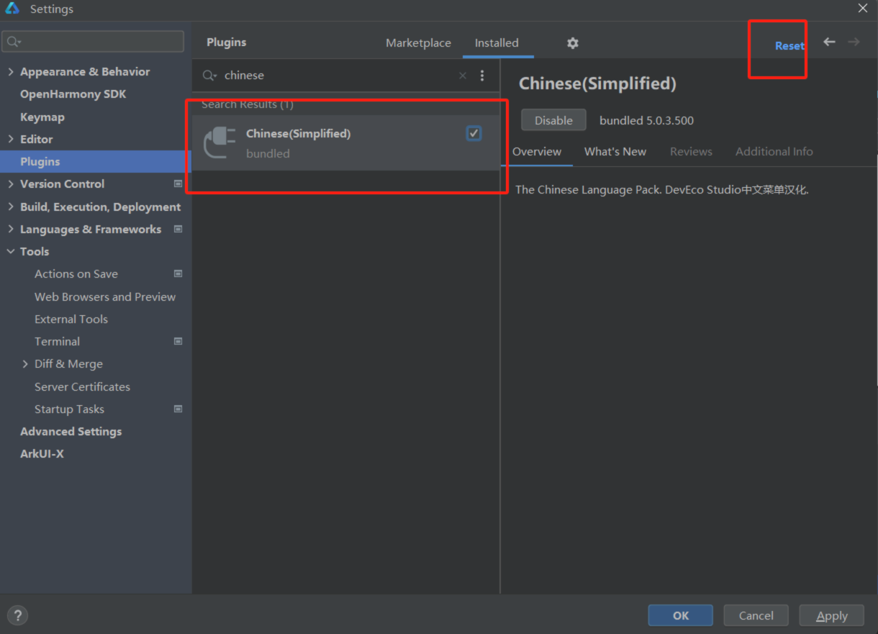Select ArkUI-X settings
Viewport: 878px width, 634px height.
pyautogui.click(x=42, y=454)
